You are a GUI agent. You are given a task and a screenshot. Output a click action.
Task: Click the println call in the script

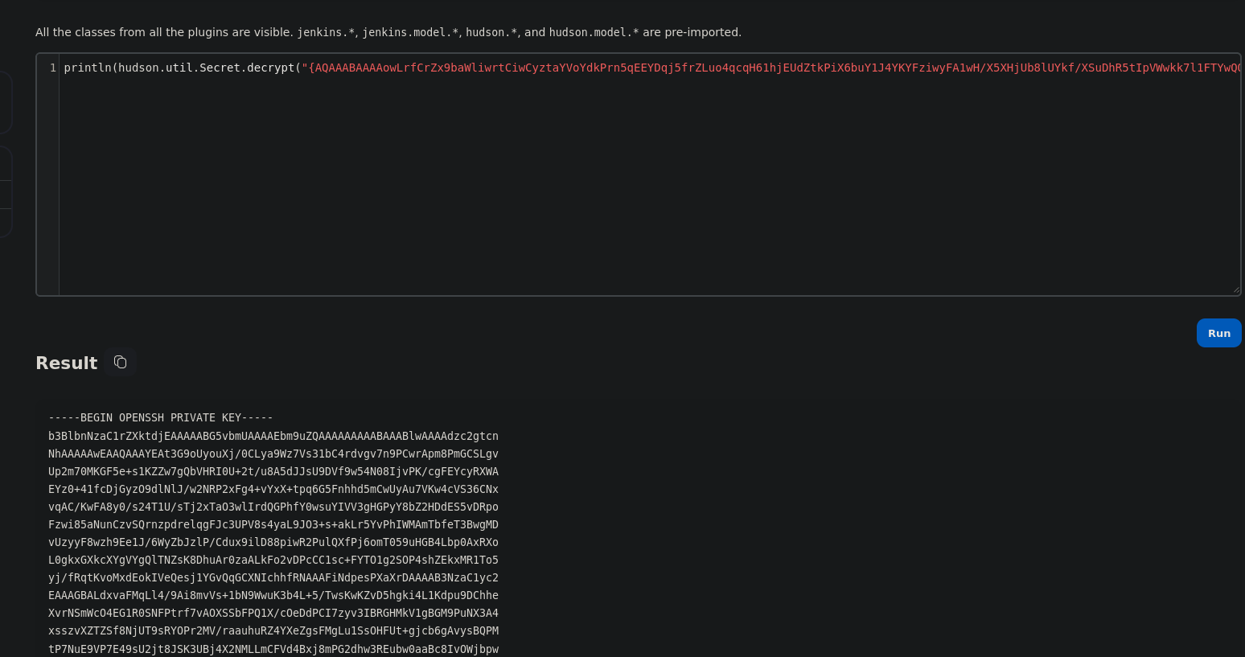tap(88, 68)
